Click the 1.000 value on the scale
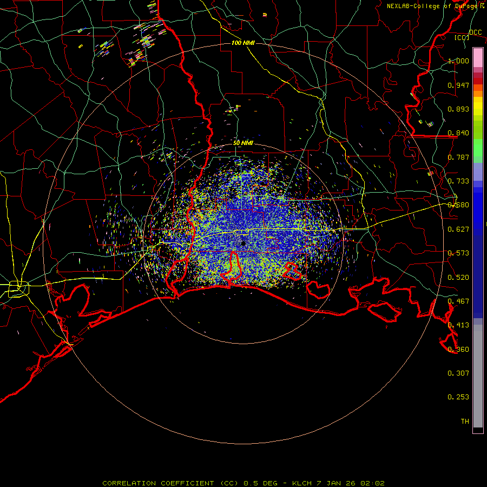The height and width of the screenshot is (487, 487). (458, 61)
